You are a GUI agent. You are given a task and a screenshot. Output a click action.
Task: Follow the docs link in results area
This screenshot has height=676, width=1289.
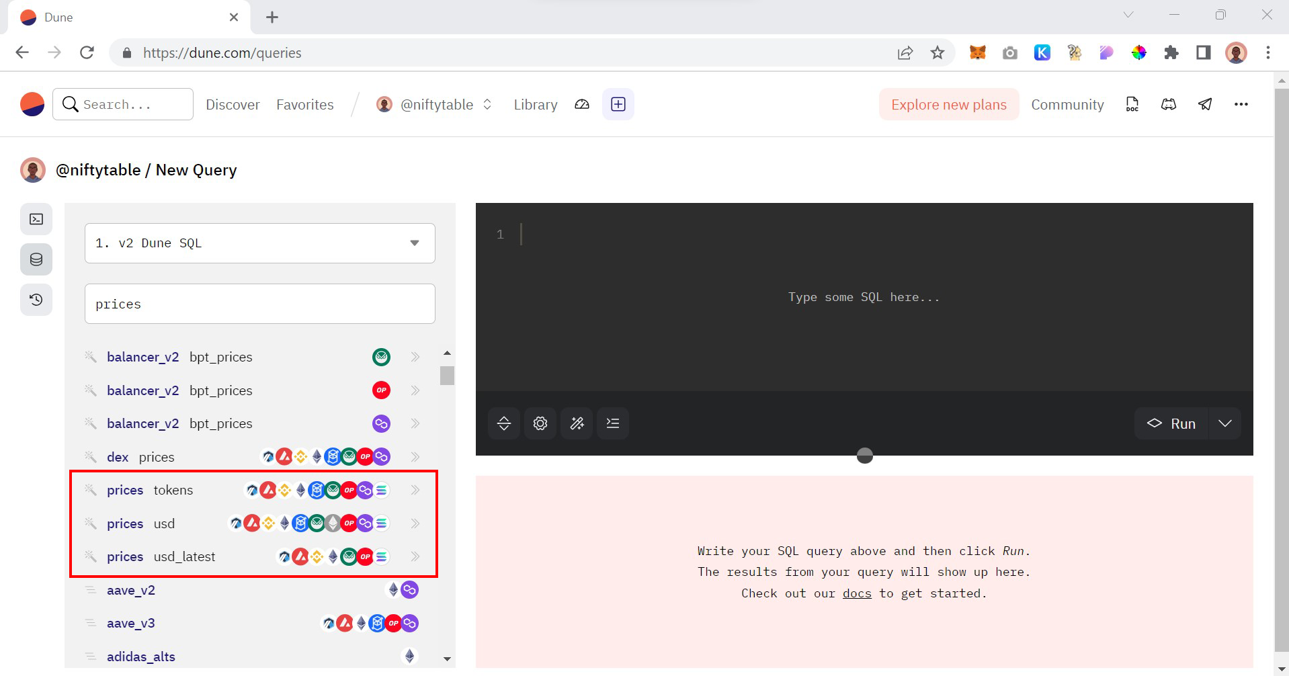pos(857,593)
